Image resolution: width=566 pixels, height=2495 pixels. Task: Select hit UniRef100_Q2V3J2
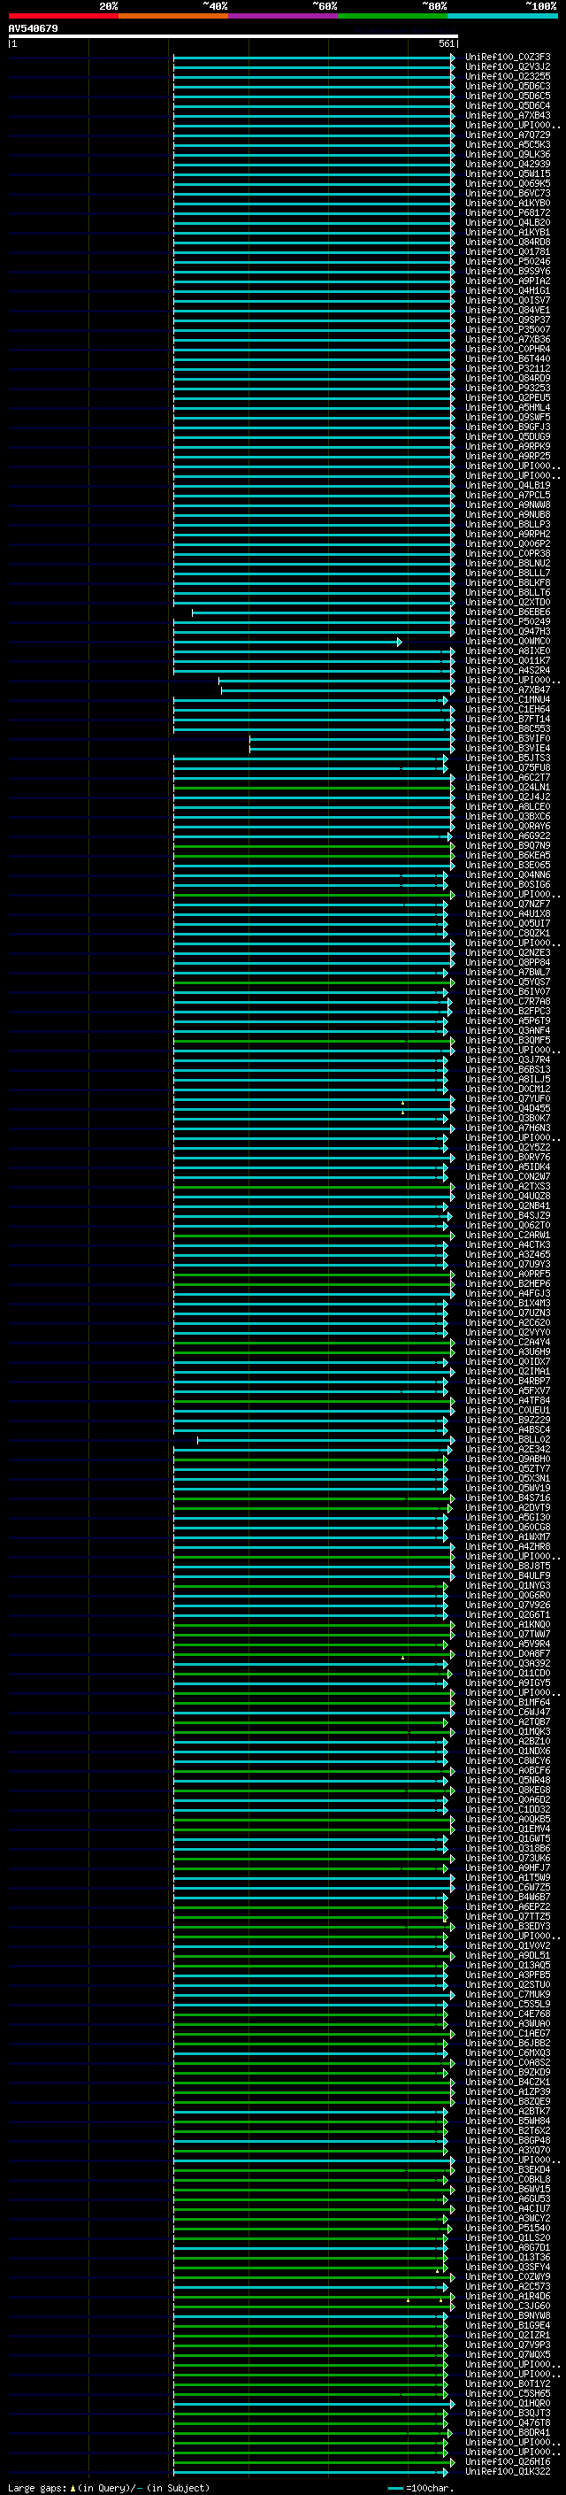click(x=507, y=67)
